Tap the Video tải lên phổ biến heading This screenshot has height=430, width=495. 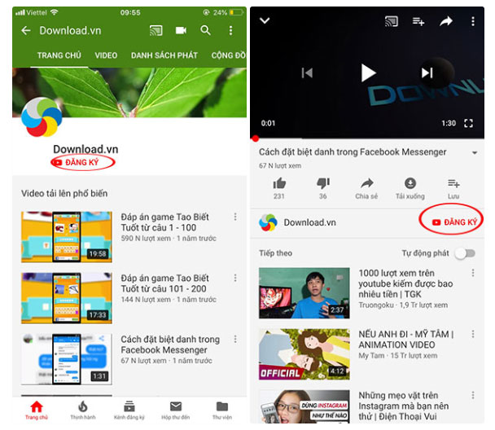tap(64, 194)
